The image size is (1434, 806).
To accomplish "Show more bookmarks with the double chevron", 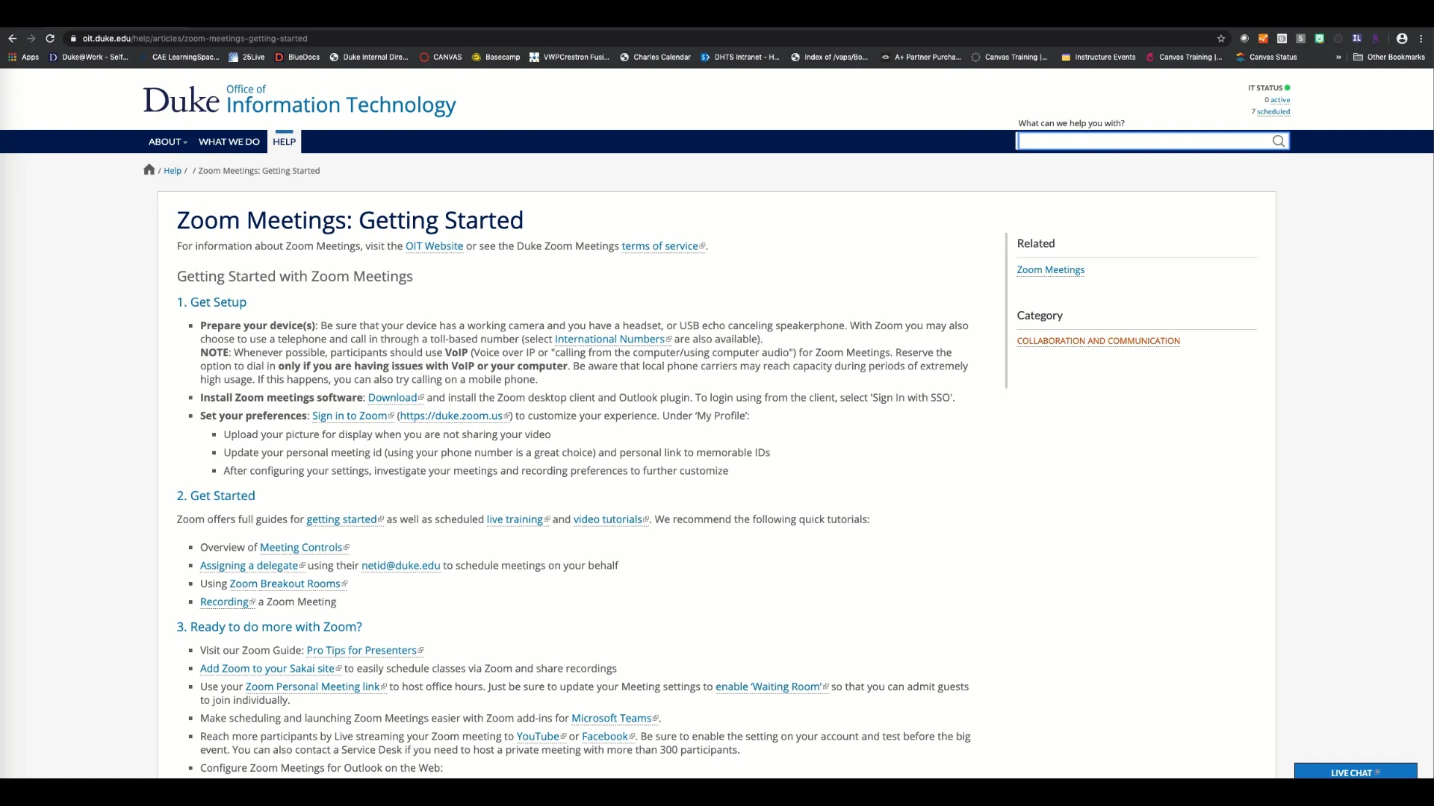I will click(1338, 57).
